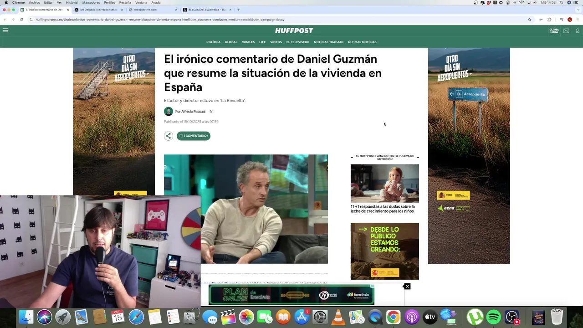The height and width of the screenshot is (328, 583).
Task: Click the left 'Otro día sin aeropuertos' ad
Action: (x=114, y=121)
